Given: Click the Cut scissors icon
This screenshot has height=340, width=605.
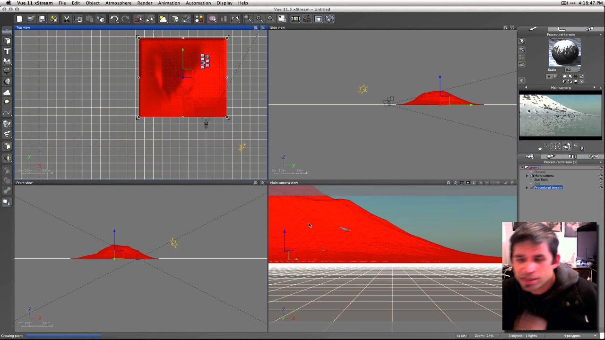Looking at the screenshot, I should (x=67, y=19).
